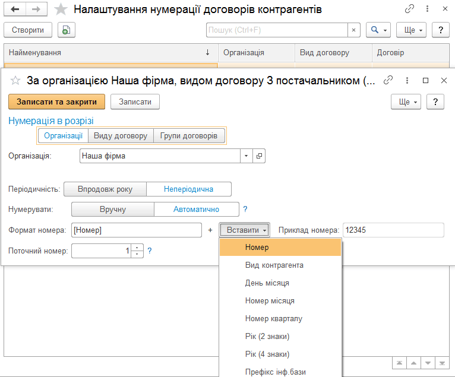Go forward with the right arrow button
This screenshot has height=377, width=455.
[36, 9]
